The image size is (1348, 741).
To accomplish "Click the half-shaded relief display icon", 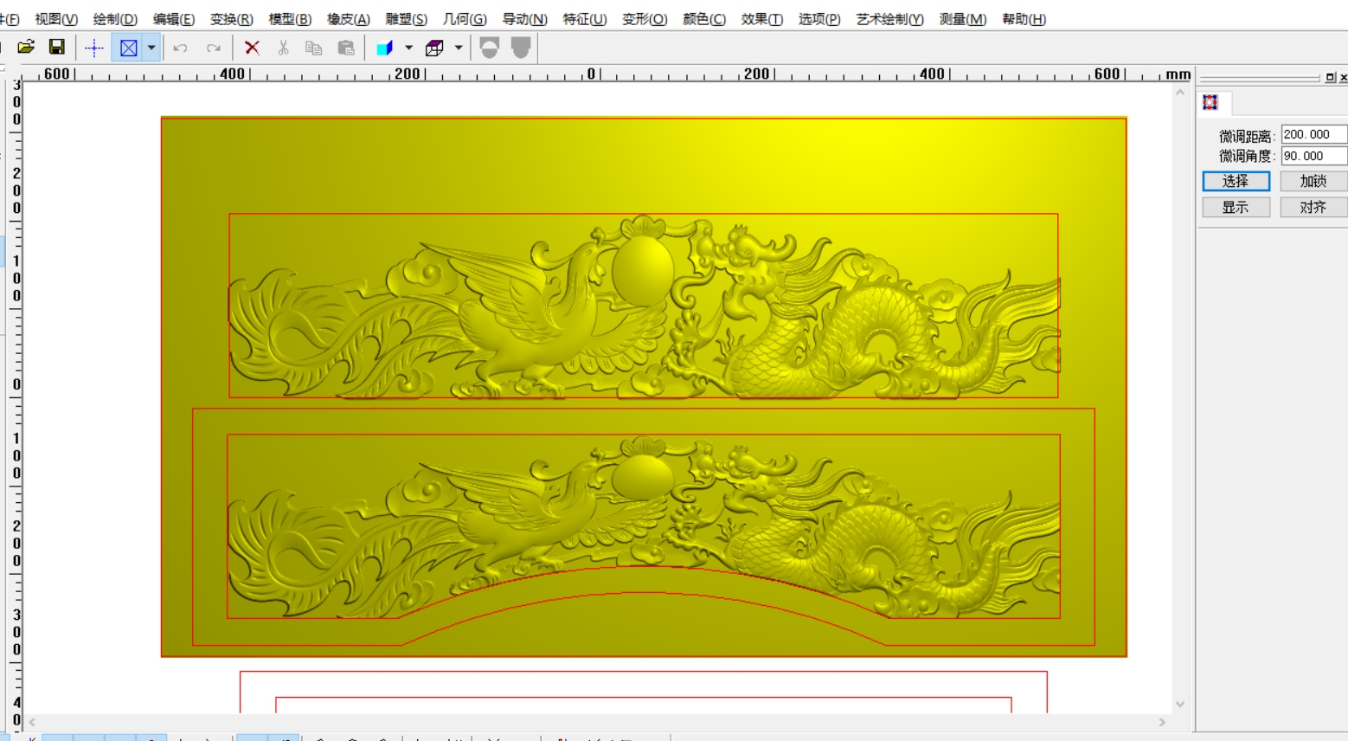I will coord(489,48).
